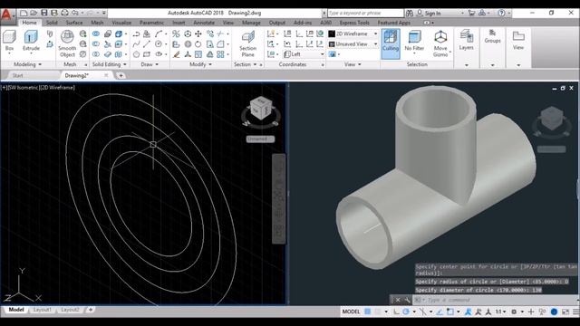
Task: Toggle 2D Object Snap in status bar
Action: click(x=449, y=312)
